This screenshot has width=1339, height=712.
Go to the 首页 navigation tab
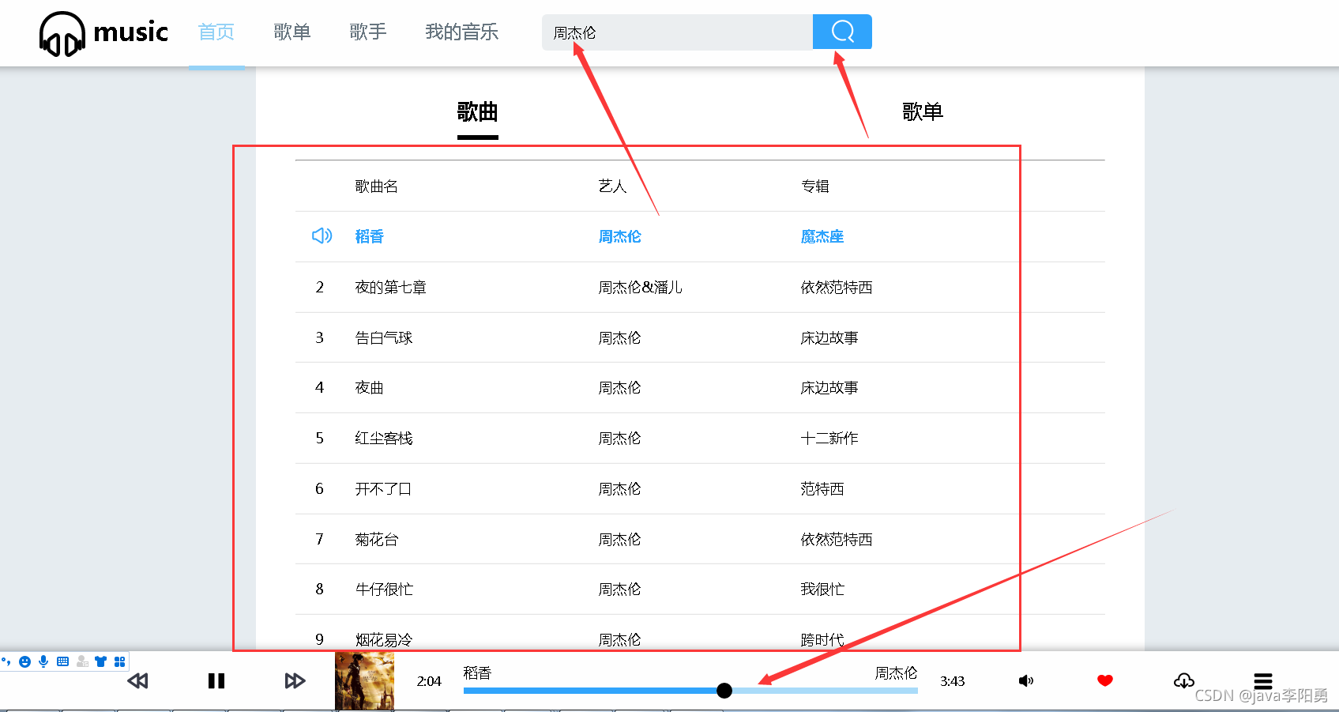[216, 32]
